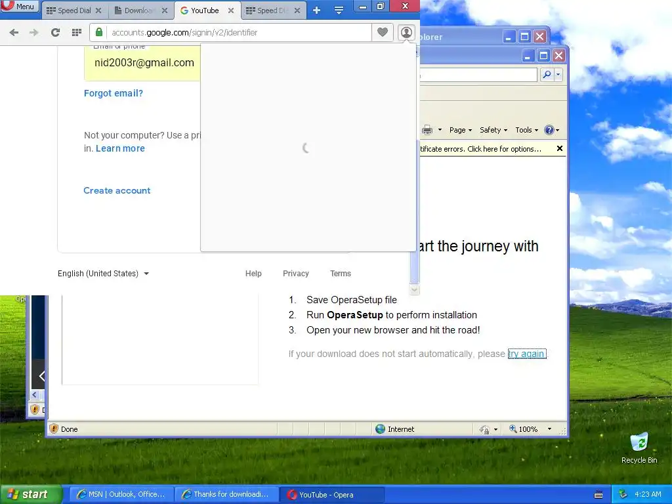Add page to bookmarks with heart icon

coord(383,32)
